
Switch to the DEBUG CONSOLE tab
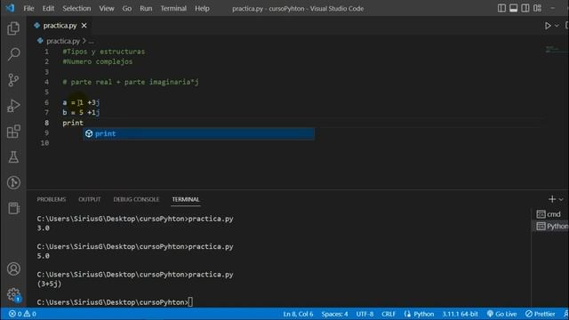click(x=136, y=199)
